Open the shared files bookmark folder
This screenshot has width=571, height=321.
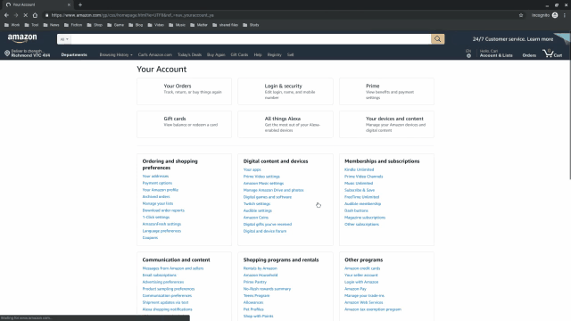click(x=225, y=25)
